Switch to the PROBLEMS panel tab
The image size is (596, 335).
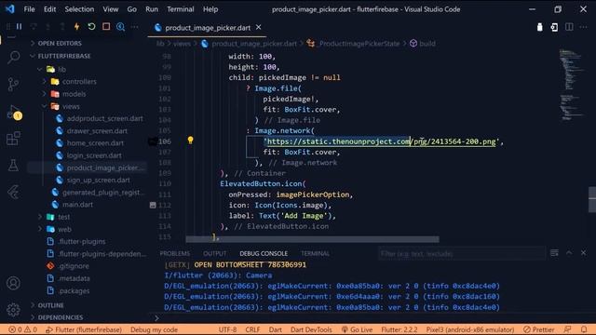pyautogui.click(x=174, y=253)
